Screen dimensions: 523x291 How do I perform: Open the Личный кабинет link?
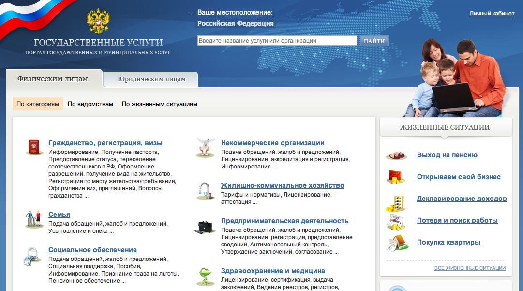492,14
